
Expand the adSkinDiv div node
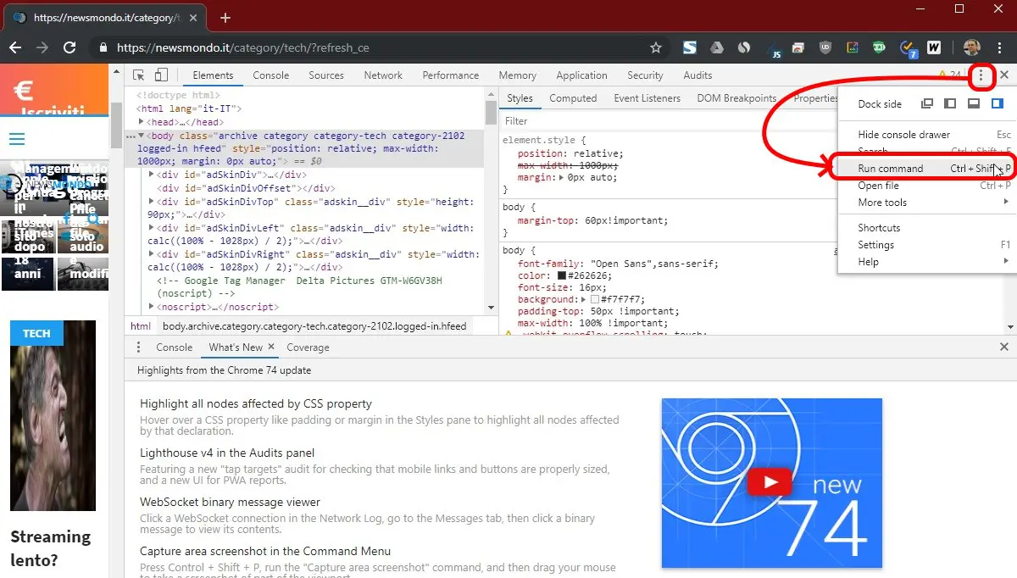(152, 175)
